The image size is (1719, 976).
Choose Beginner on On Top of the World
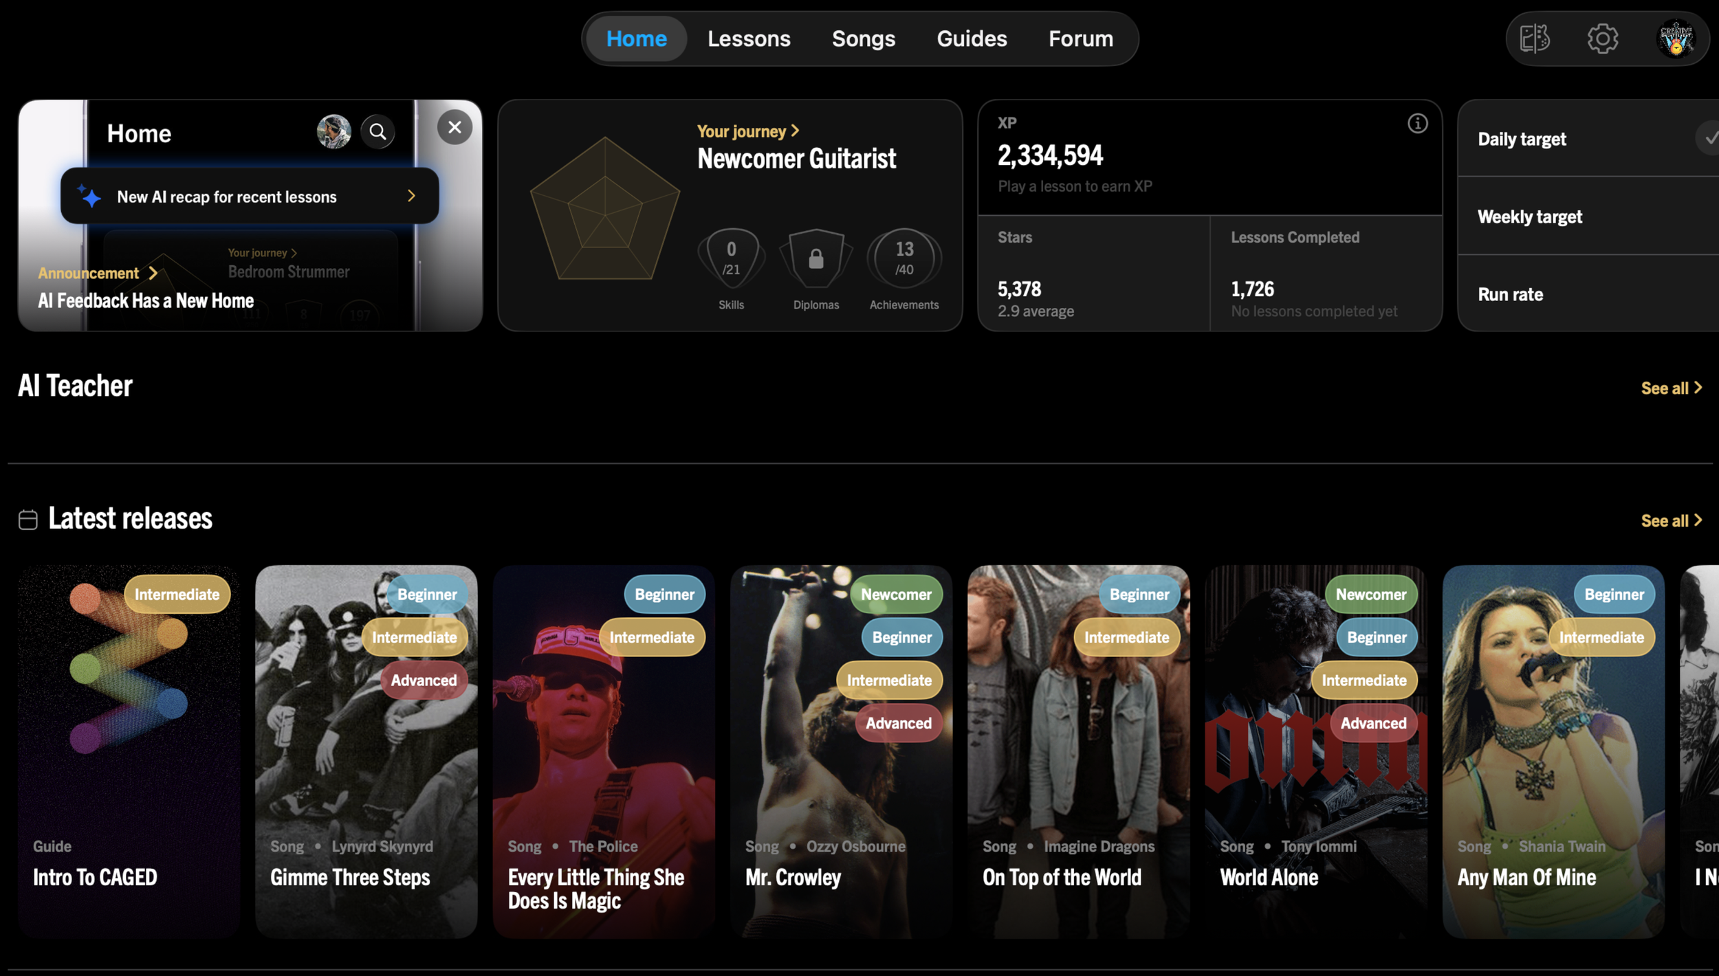tap(1139, 595)
